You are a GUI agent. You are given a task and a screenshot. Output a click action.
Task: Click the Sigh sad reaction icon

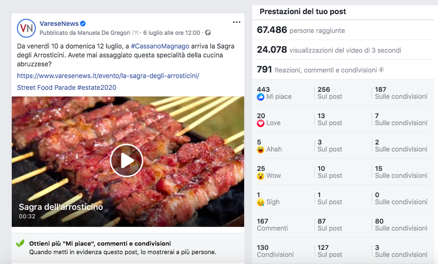click(x=260, y=202)
